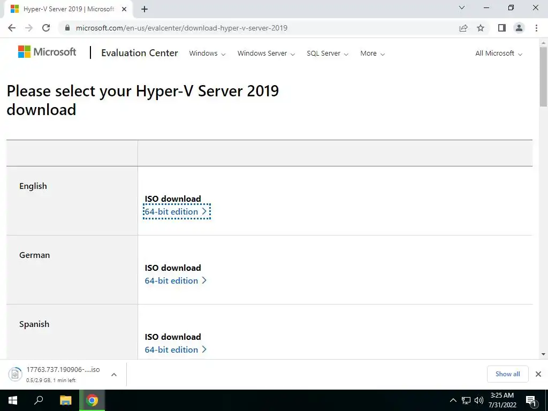The height and width of the screenshot is (411, 548).
Task: Click the Spanish language row label
Action: [x=34, y=324]
